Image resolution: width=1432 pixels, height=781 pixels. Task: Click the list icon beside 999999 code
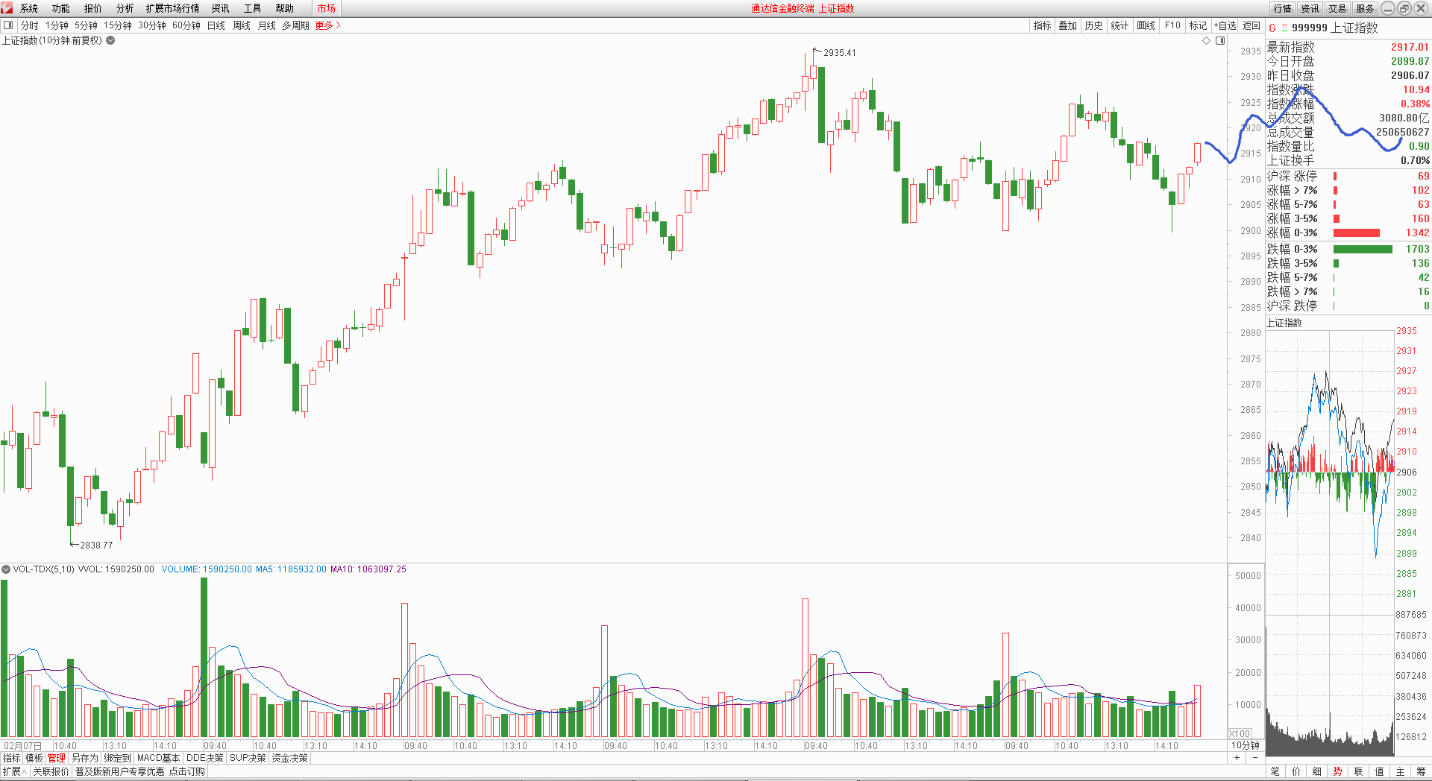click(1284, 28)
